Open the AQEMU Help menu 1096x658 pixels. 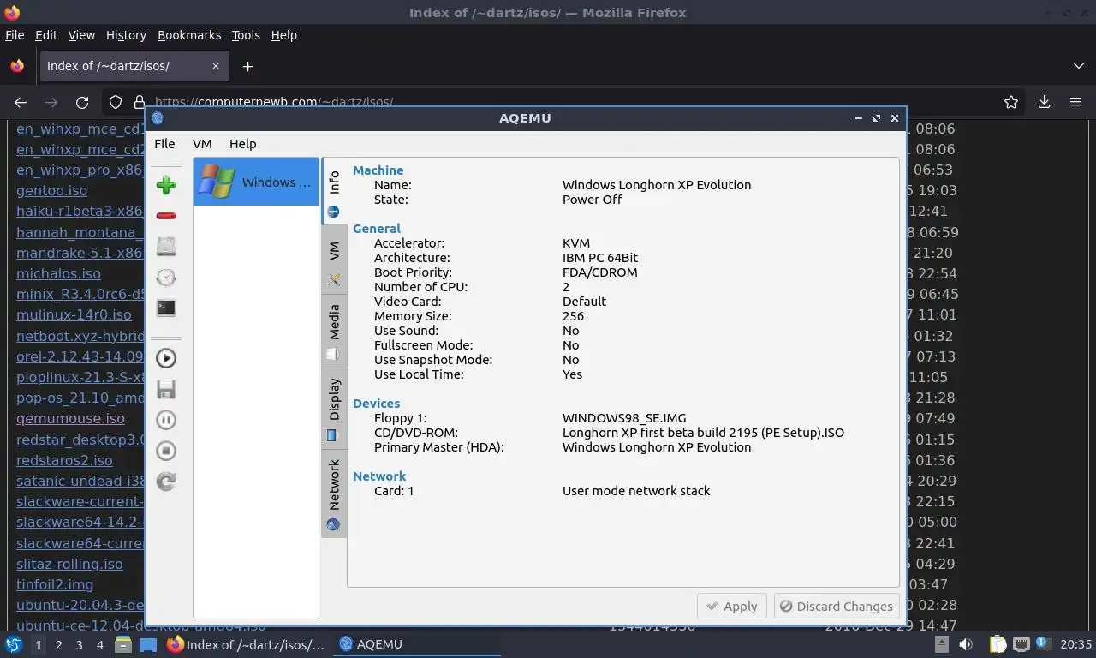(242, 144)
